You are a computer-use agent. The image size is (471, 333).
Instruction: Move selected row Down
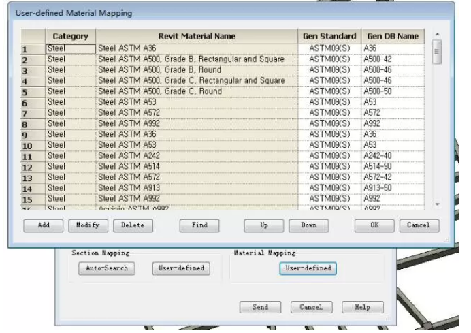coord(308,225)
